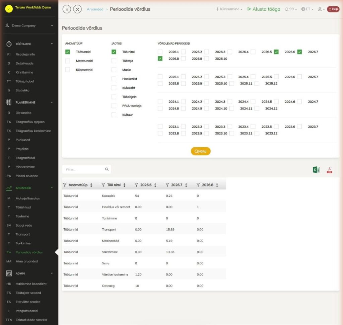
Task: Click Alusta tööga to start work
Action: tap(264, 9)
